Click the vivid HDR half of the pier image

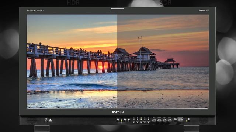(x=72, y=61)
